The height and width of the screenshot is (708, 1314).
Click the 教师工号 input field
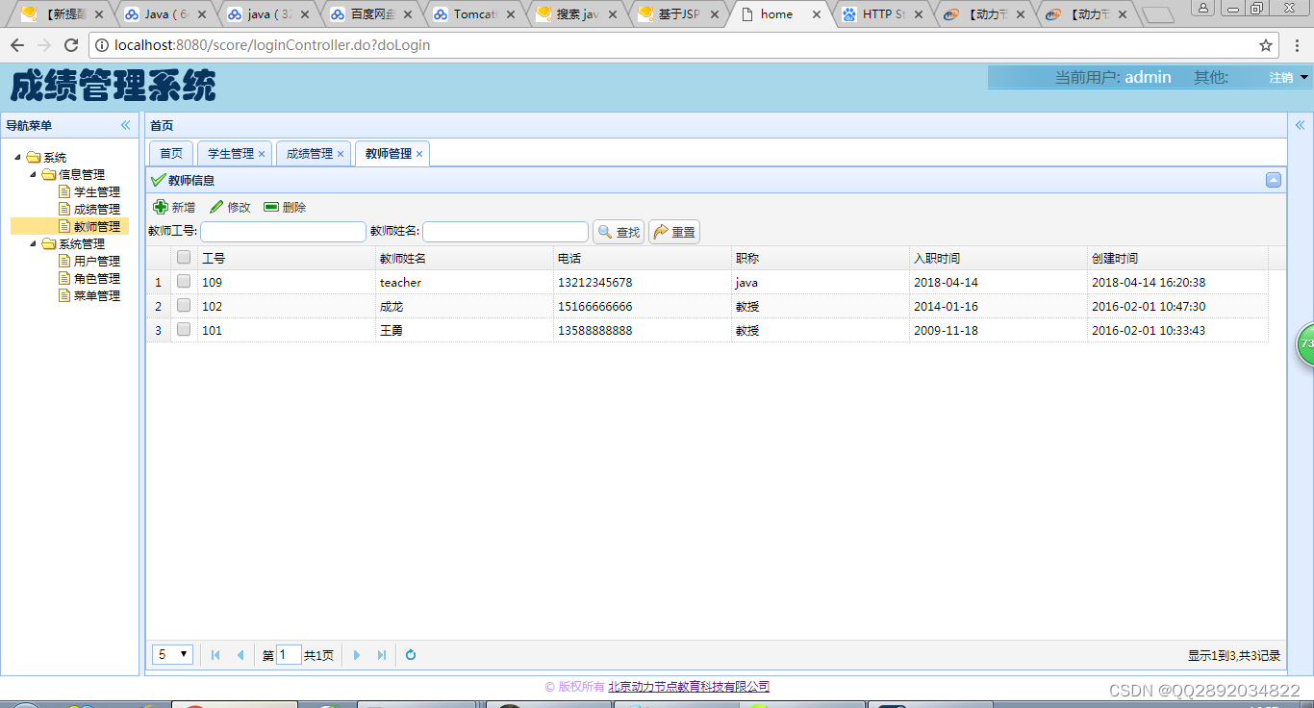coord(283,232)
